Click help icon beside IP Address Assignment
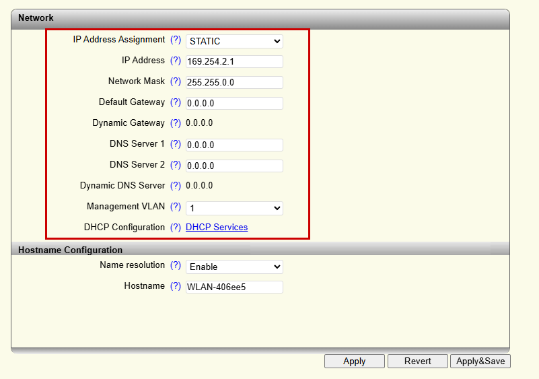The height and width of the screenshot is (379, 539). (176, 40)
